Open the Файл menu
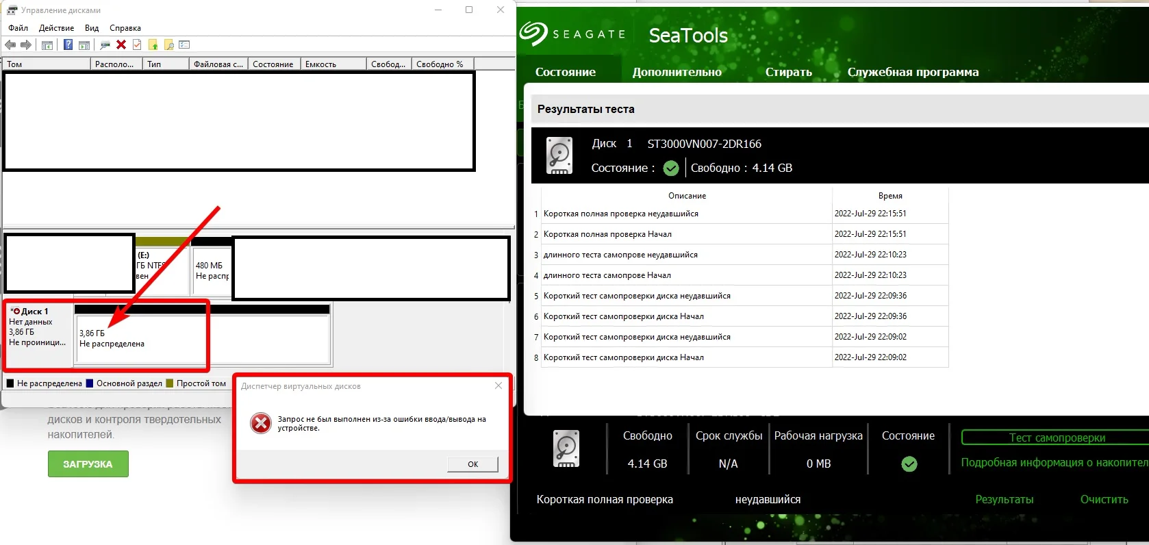This screenshot has height=545, width=1149. tap(18, 28)
